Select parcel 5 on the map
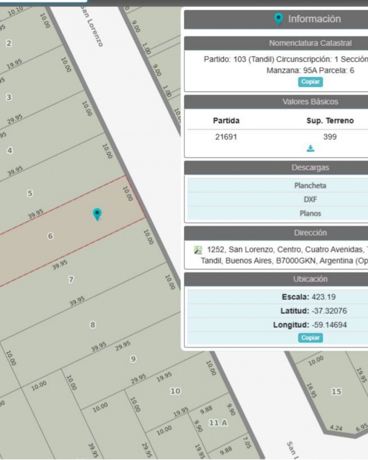This screenshot has width=368, height=460. (x=30, y=193)
